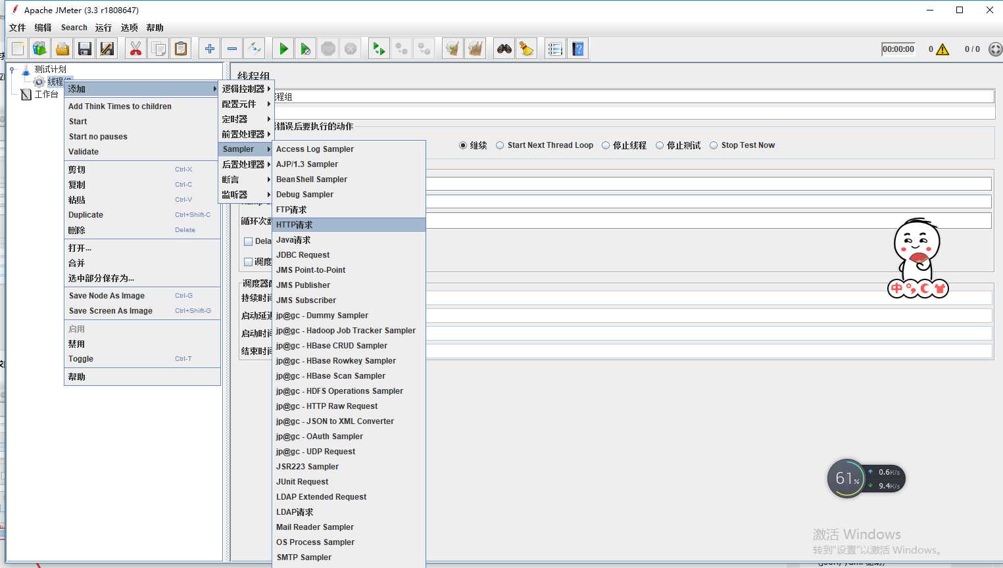This screenshot has width=1003, height=568.
Task: Open the Templates toolbar icon
Action: [x=40, y=49]
